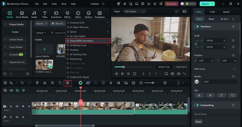Screen dimensions: 242x127
Task: Select Smart BGM Generation menu entry
Action: [x=88, y=41]
